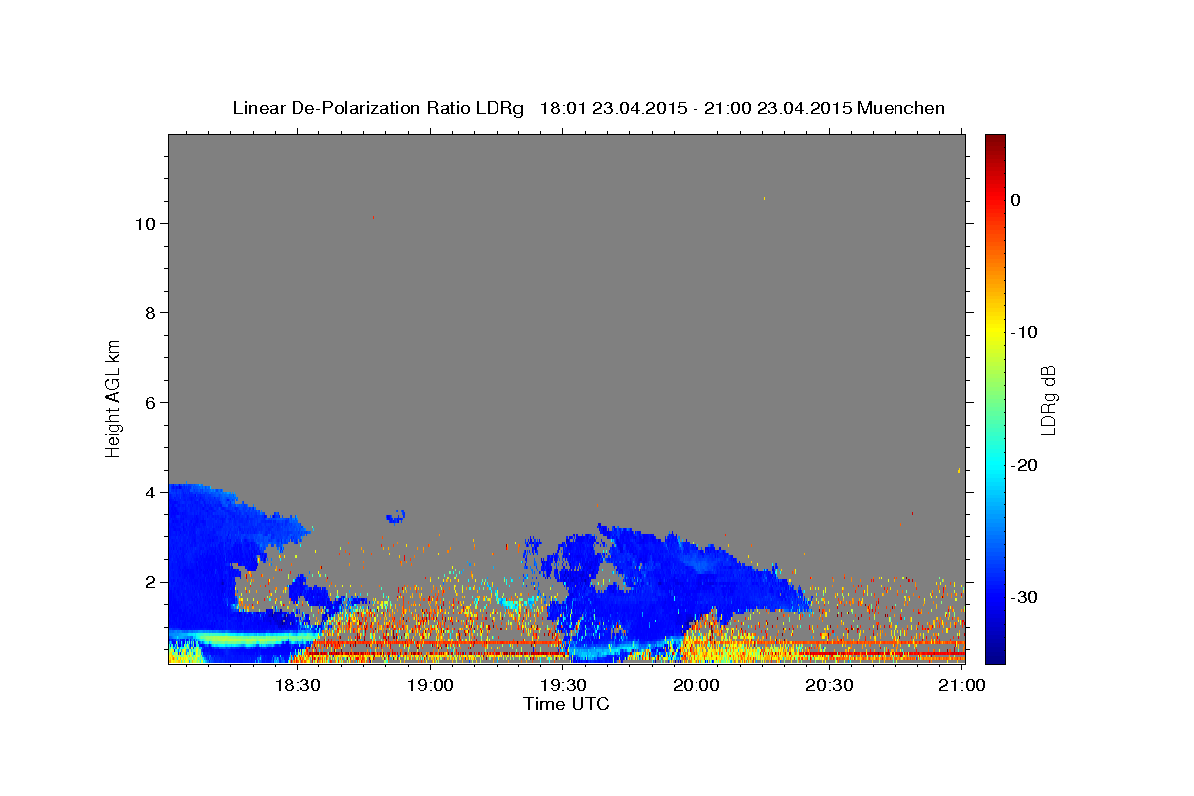Click the height tick label 10

click(144, 224)
